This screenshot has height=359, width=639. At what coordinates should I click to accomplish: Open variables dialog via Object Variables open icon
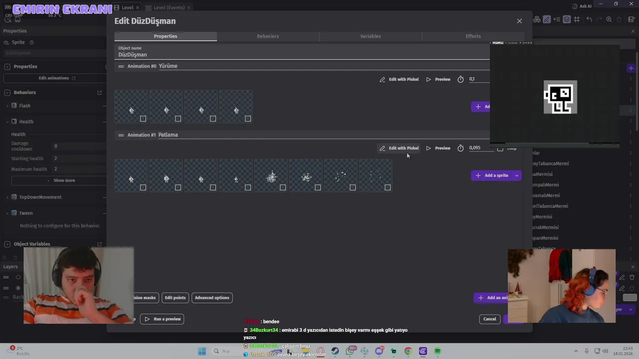[x=99, y=244]
